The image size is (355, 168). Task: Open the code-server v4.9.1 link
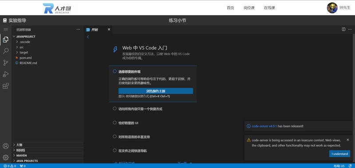point(264,126)
